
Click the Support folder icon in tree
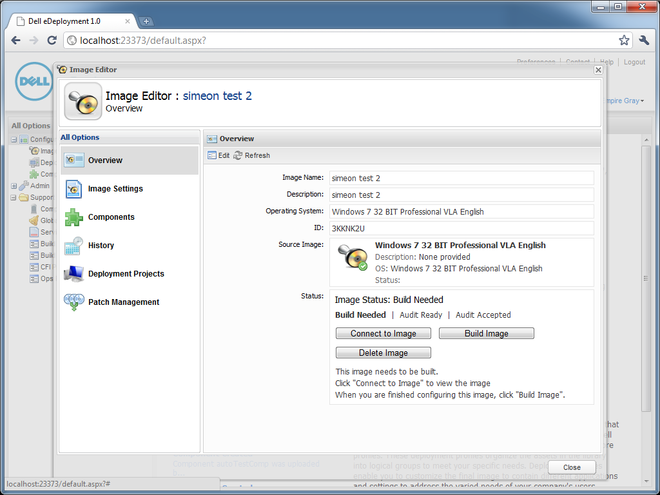pos(24,197)
